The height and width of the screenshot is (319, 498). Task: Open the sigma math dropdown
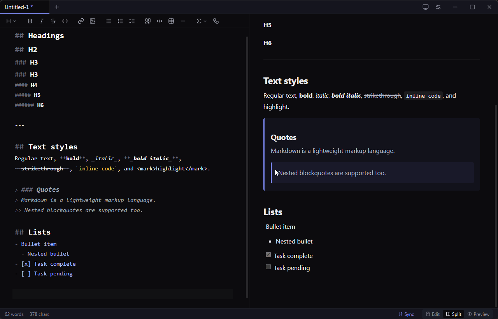coord(201,21)
